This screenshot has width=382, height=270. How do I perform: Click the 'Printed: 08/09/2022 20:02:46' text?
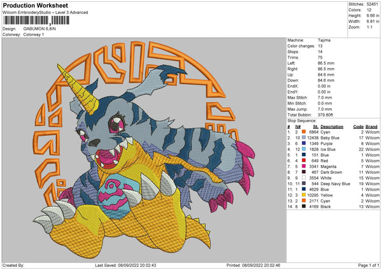(x=253, y=265)
